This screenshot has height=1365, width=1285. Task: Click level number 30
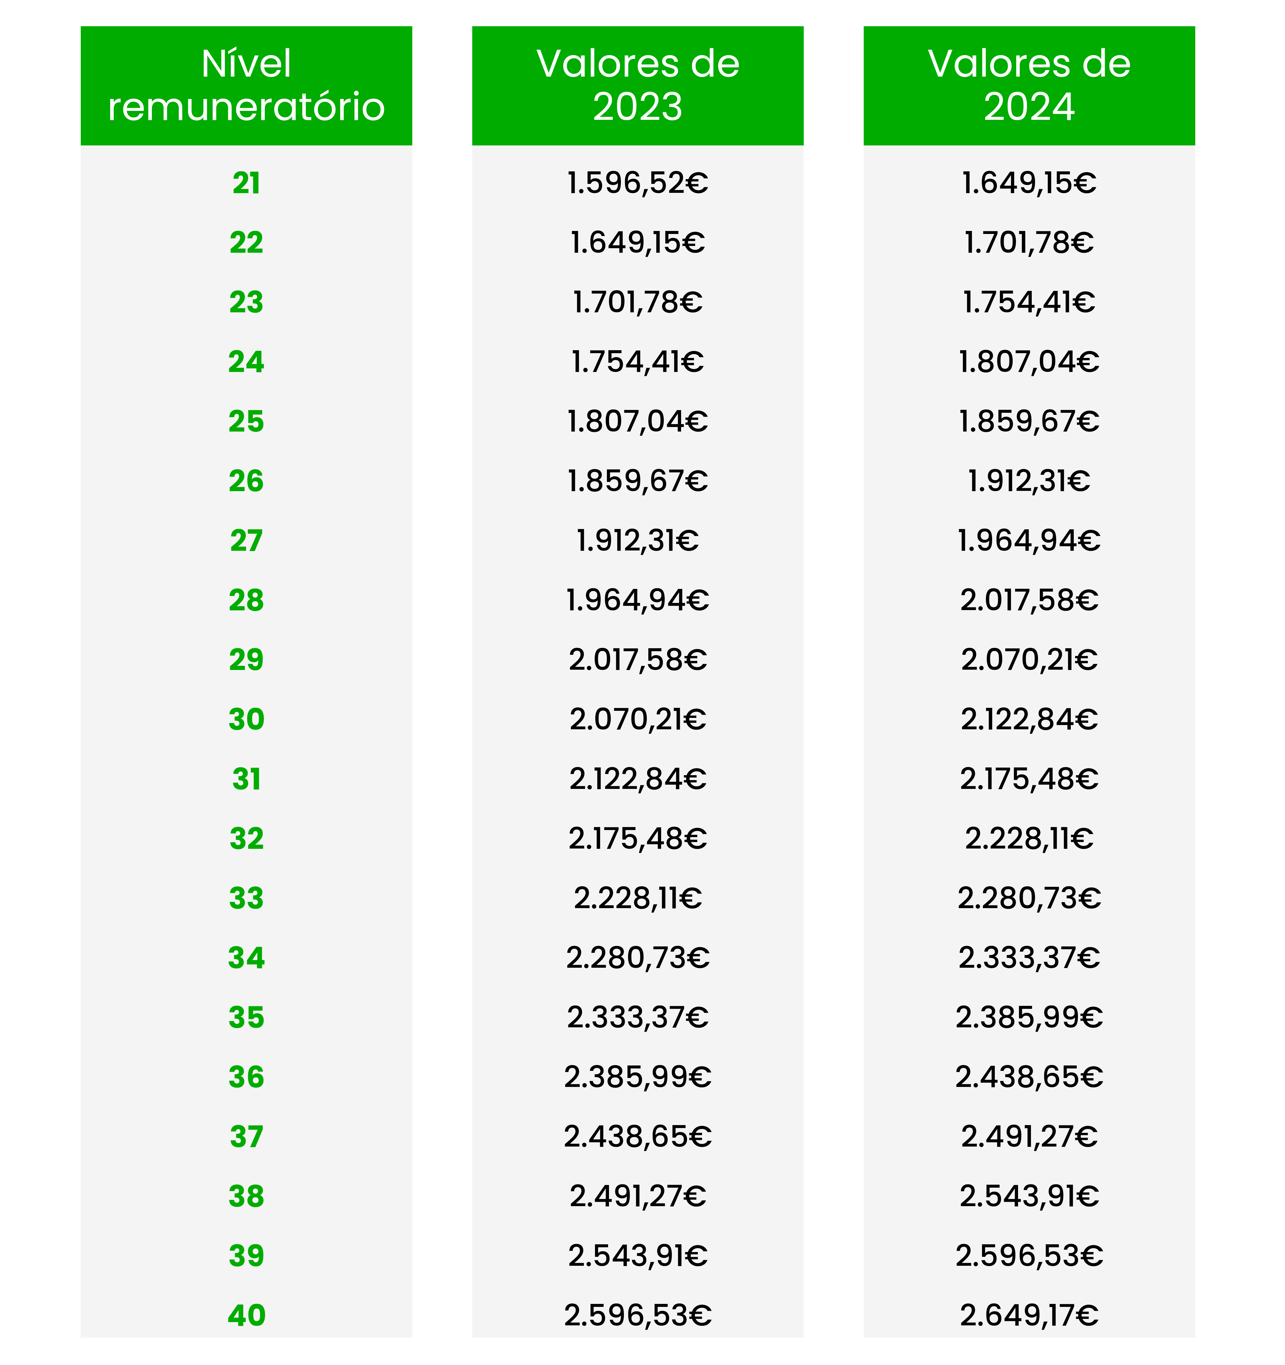pos(246,719)
